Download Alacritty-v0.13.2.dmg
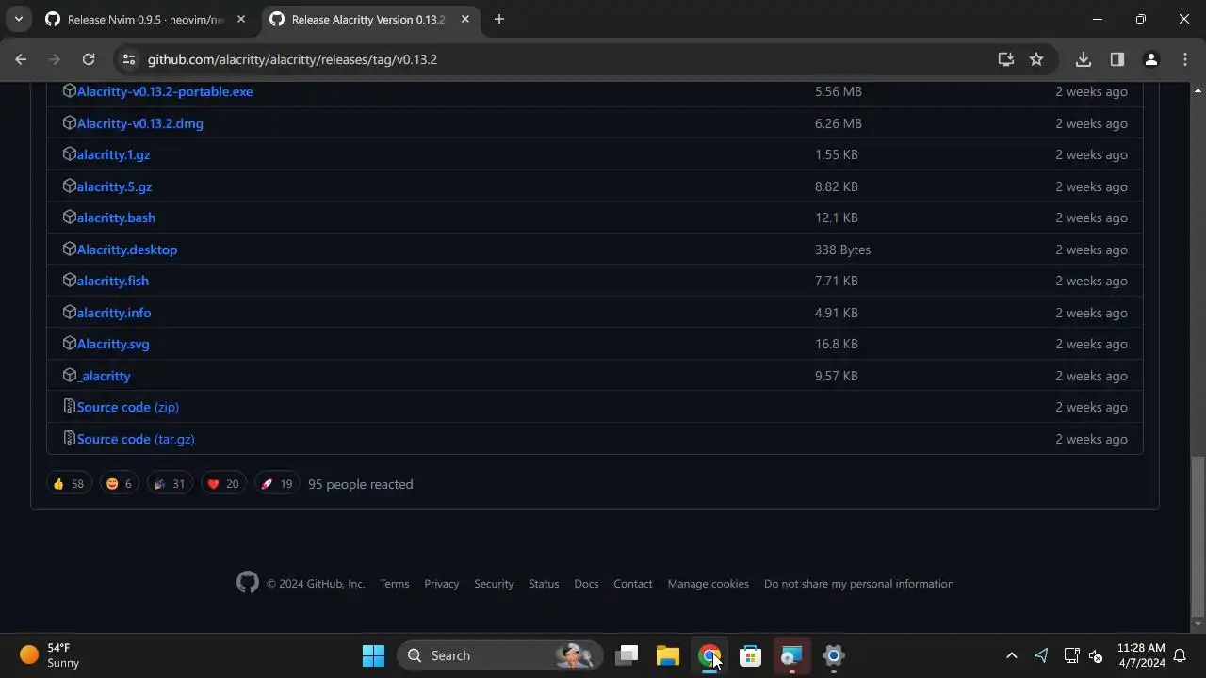Image resolution: width=1206 pixels, height=678 pixels. tap(140, 123)
